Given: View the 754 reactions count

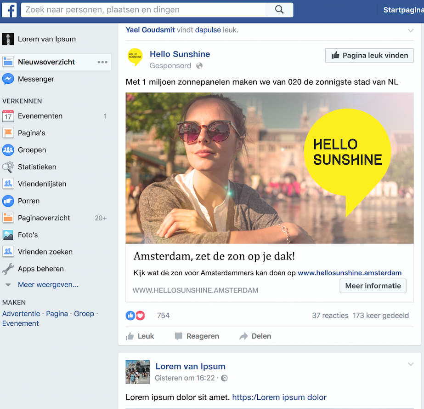Looking at the screenshot, I should 164,316.
